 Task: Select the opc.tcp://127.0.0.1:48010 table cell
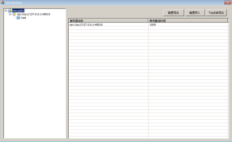point(108,25)
